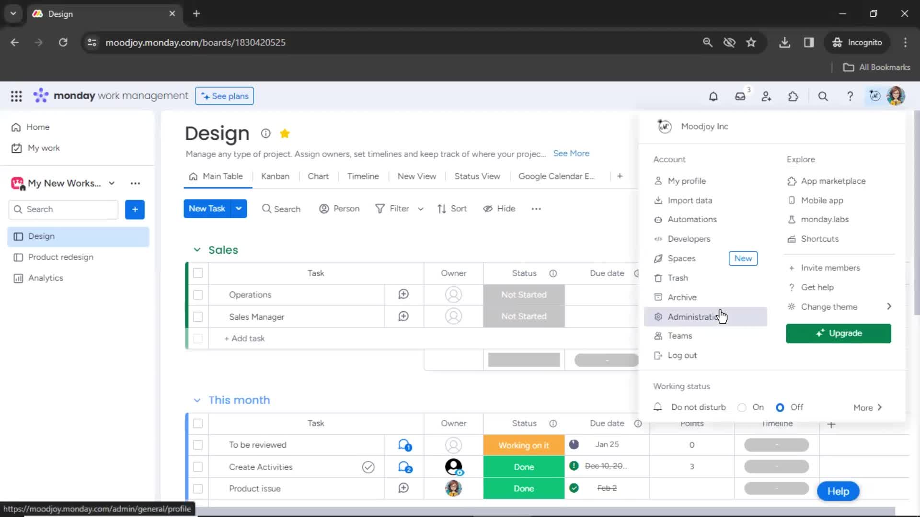Screen dimensions: 920x517
Task: Open the help question-mark icon
Action: 850,96
